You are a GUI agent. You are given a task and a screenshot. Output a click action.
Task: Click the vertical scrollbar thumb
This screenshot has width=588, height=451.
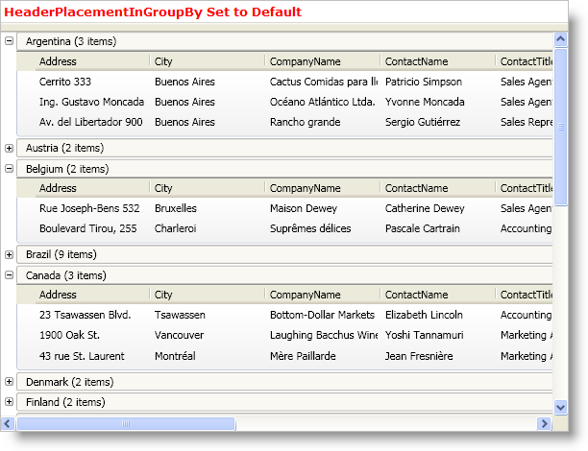561,125
